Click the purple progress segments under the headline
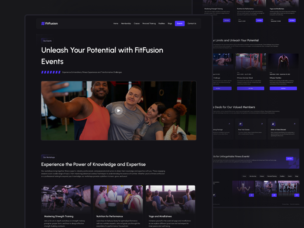 [50, 72]
